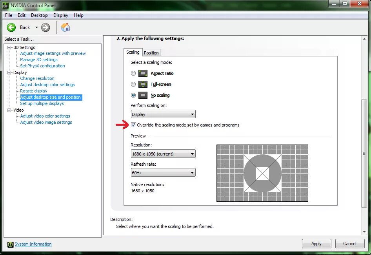Open Change resolution task

pos(37,78)
